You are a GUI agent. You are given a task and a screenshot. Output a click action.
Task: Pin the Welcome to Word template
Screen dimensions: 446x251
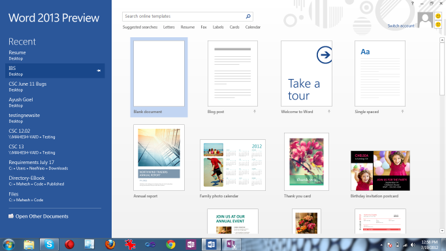click(x=329, y=112)
